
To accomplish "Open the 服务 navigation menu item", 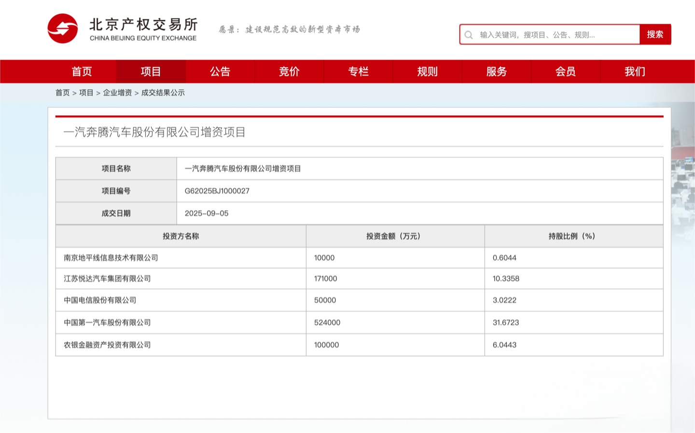I will (x=496, y=71).
